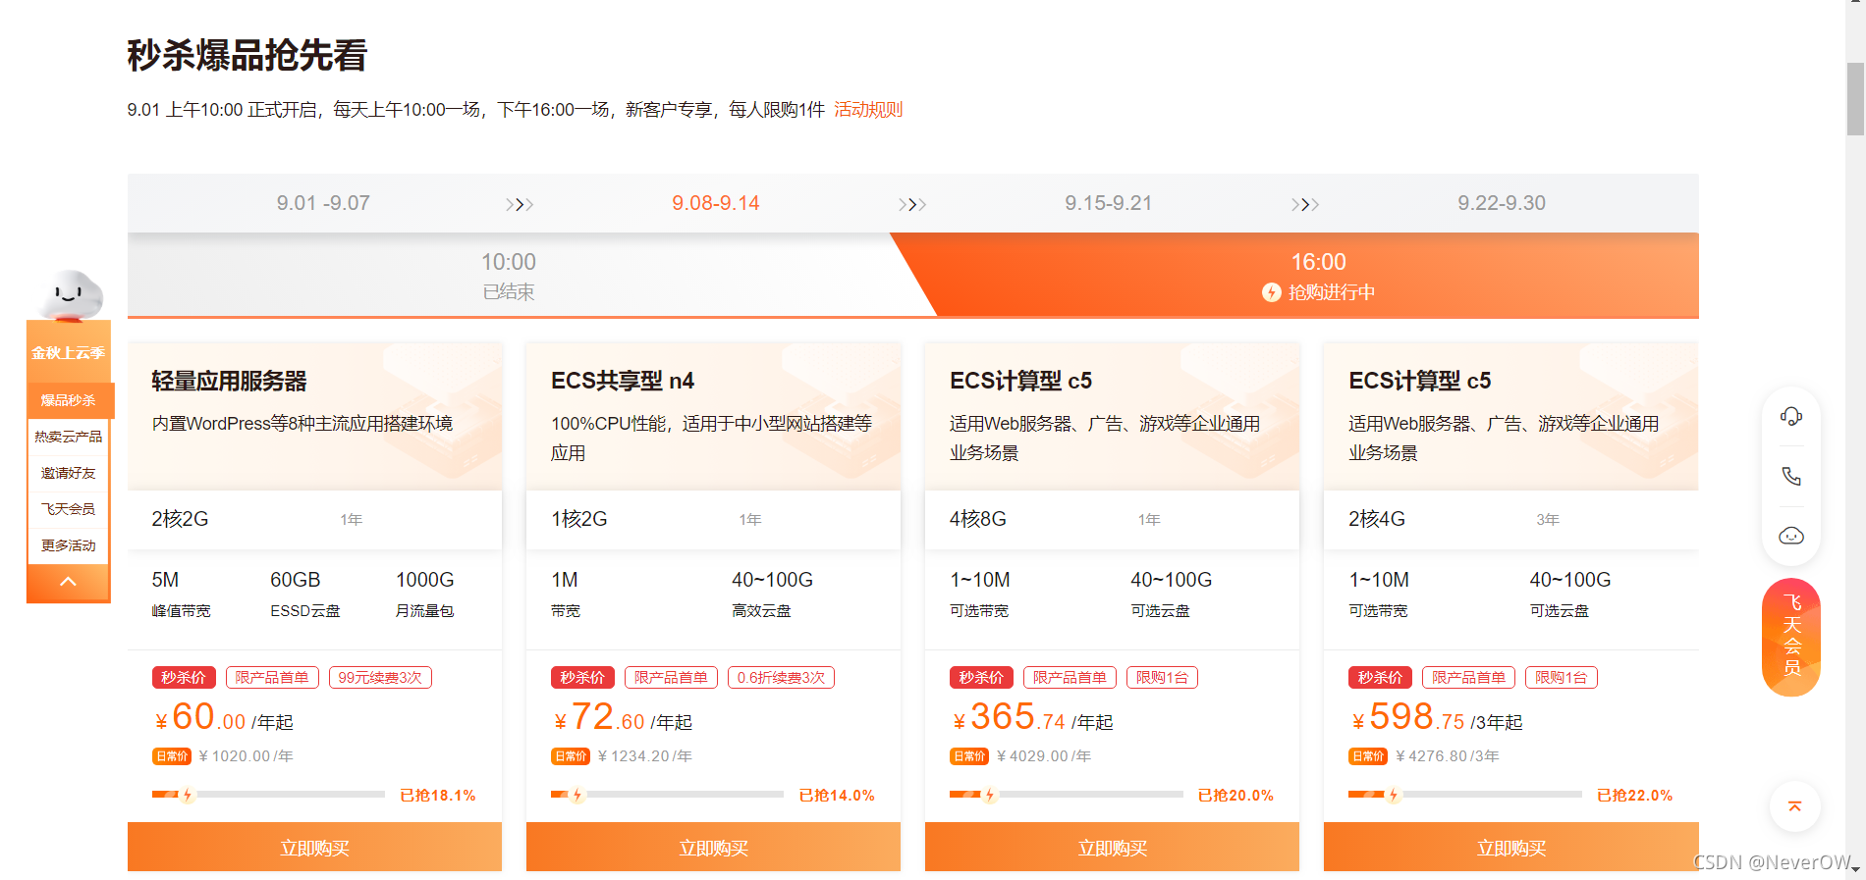Click the progress bar showing 已抢22.0%
The width and height of the screenshot is (1866, 880).
pyautogui.click(x=1464, y=795)
